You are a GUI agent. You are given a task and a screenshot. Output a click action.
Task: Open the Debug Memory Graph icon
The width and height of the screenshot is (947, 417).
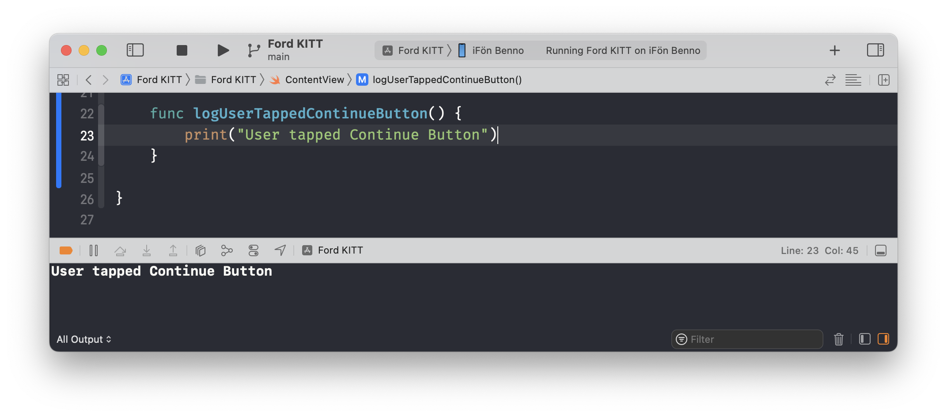click(x=227, y=251)
